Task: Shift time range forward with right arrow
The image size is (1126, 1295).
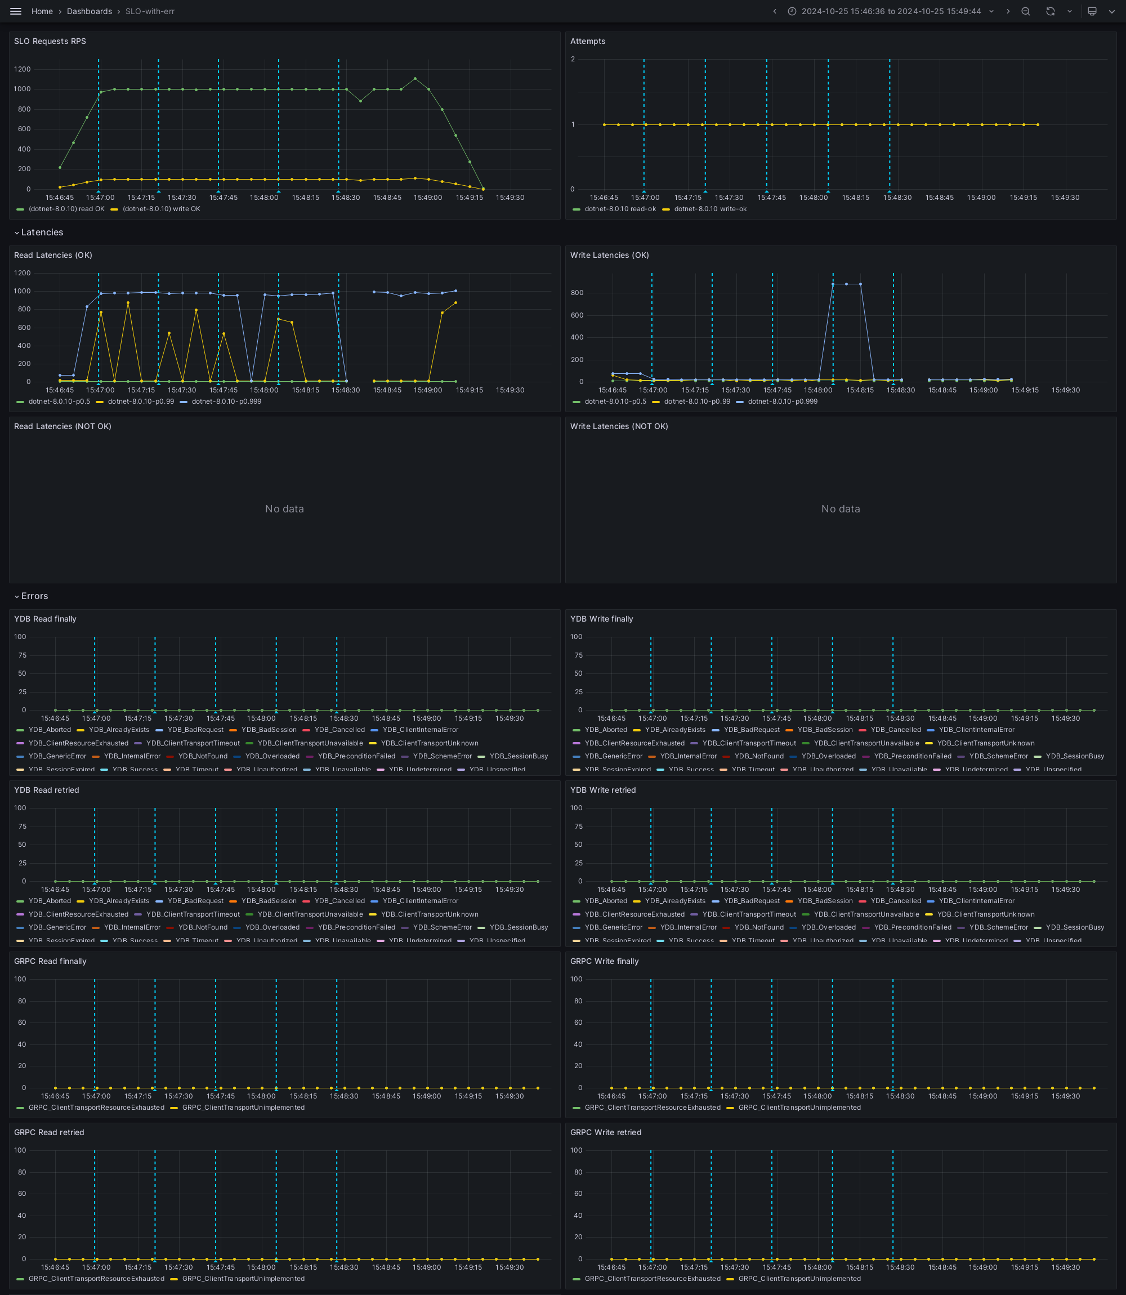Action: coord(1008,11)
